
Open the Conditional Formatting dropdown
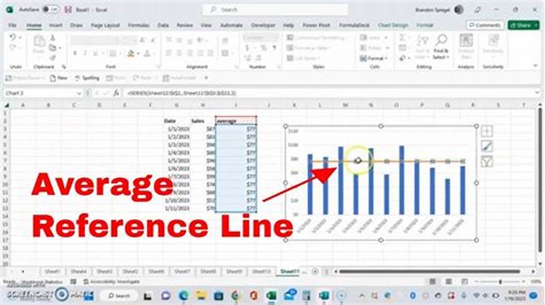point(317,37)
